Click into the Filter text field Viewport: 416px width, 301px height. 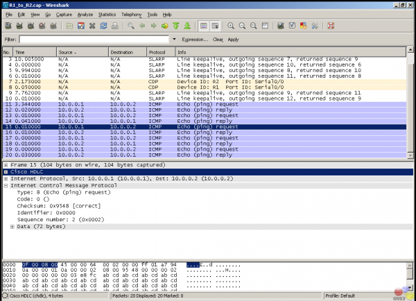94,40
